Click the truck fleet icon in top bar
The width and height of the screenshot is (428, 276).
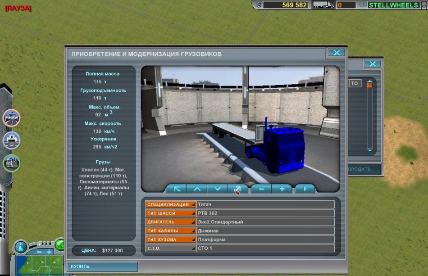click(323, 5)
